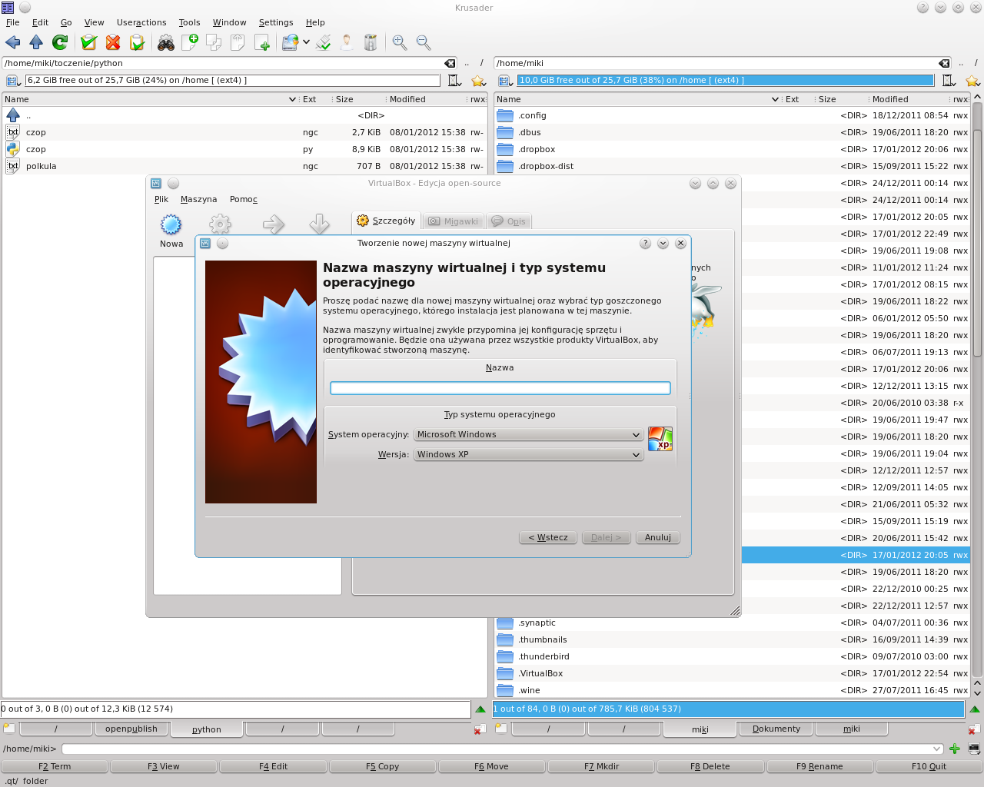Go up one directory in Krusader toolbar

36,42
